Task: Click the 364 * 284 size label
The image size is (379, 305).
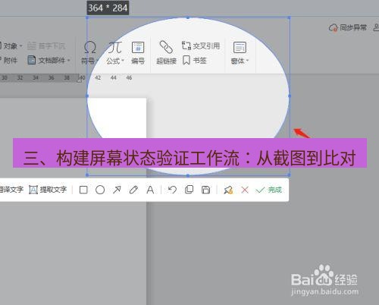Action: click(x=108, y=8)
